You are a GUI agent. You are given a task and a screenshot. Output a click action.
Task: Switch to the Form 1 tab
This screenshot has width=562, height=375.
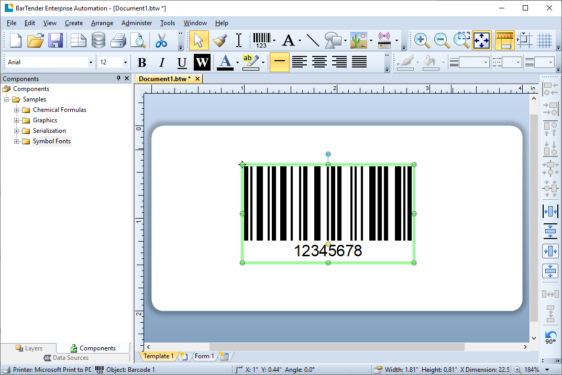[204, 356]
